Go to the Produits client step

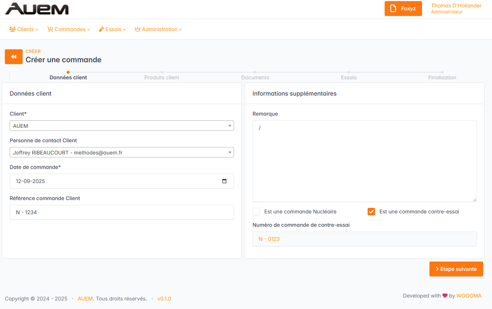pyautogui.click(x=162, y=77)
